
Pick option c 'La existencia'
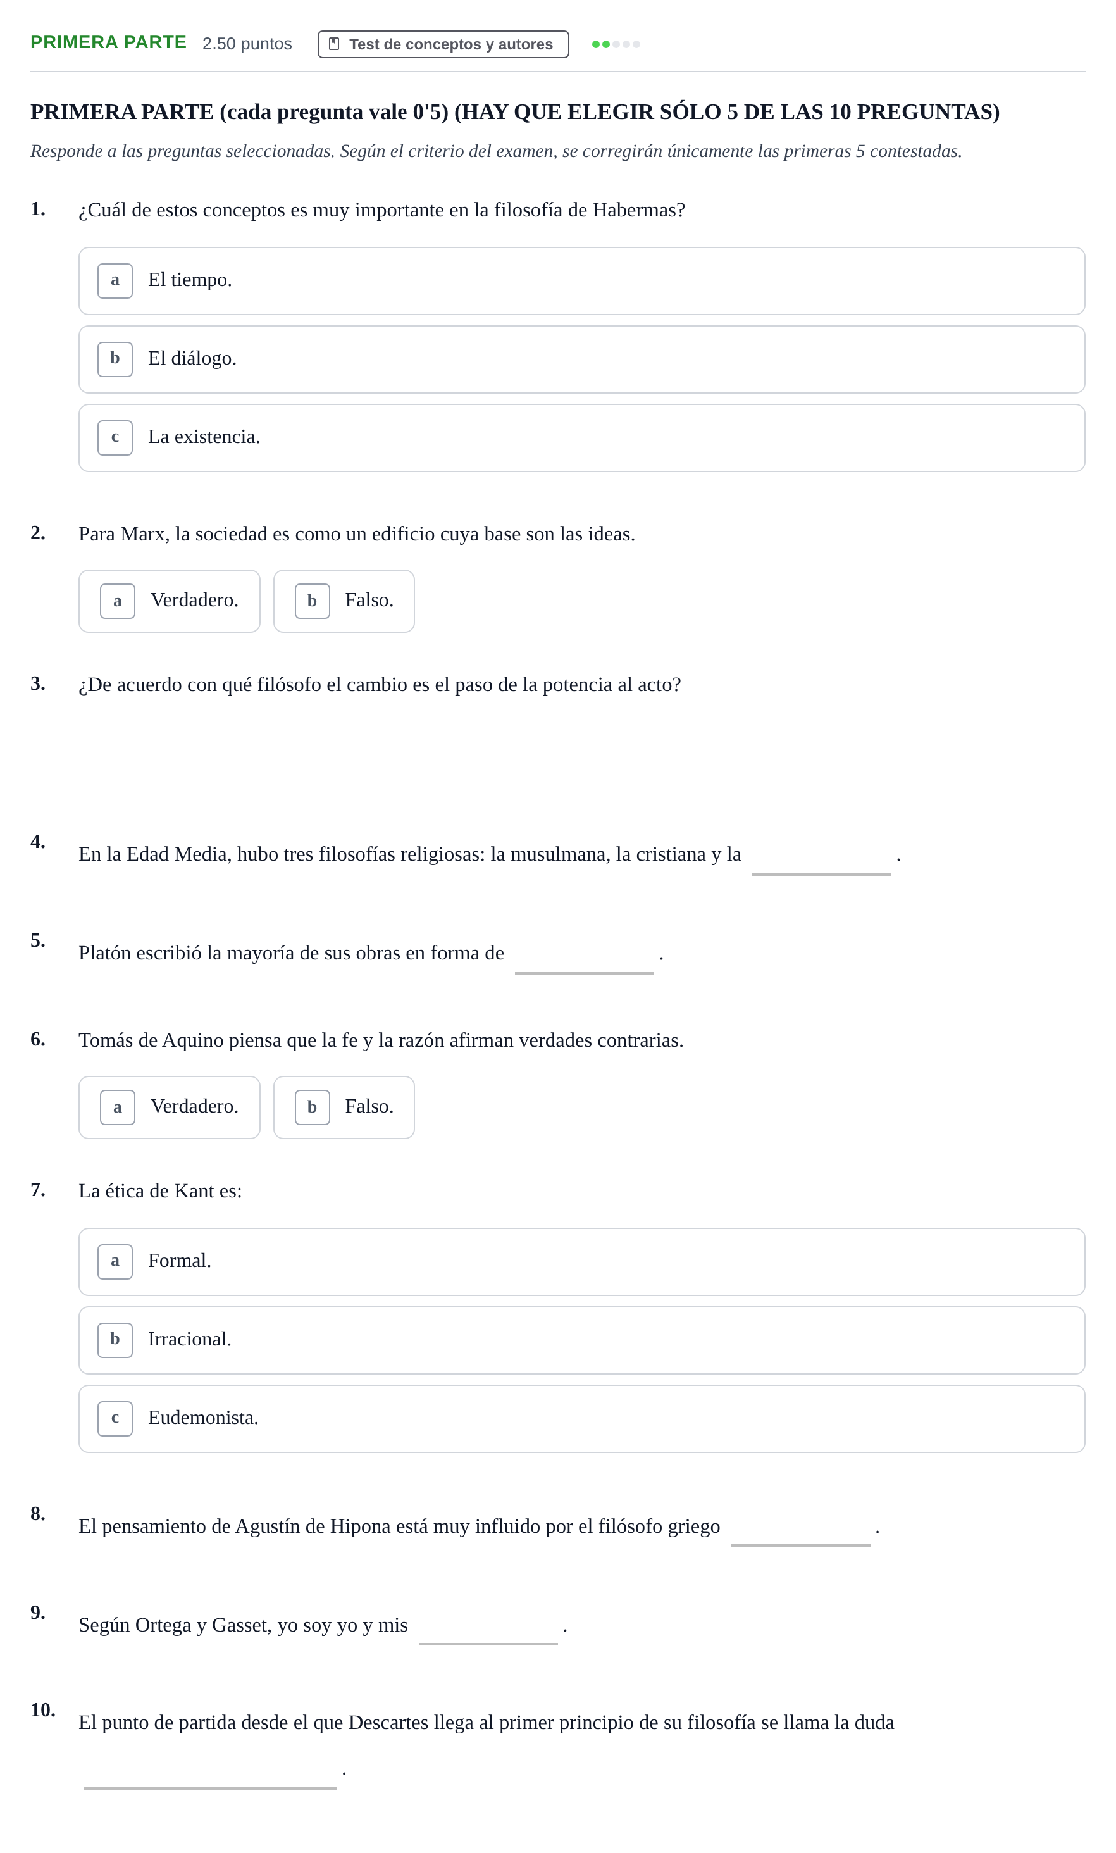coord(581,438)
